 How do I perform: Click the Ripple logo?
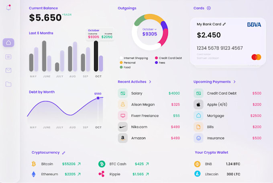pos(102,174)
